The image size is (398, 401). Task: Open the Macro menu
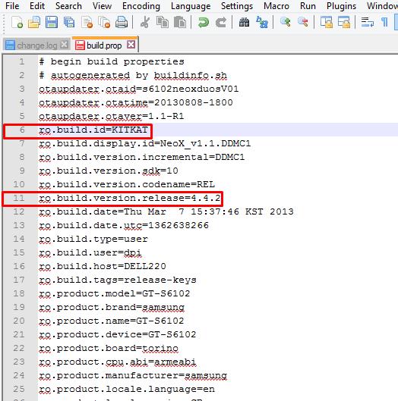coord(276,5)
